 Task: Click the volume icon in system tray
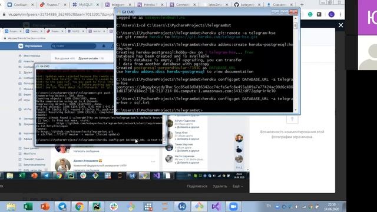(297, 207)
